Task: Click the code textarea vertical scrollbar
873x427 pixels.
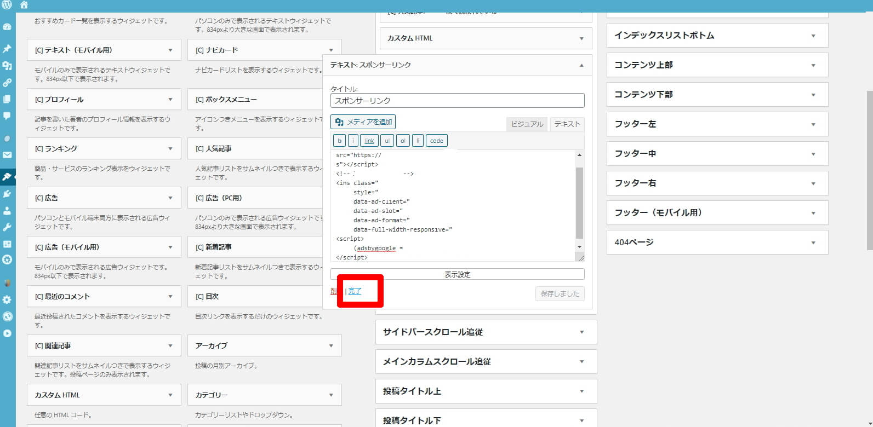Action: pos(579,203)
